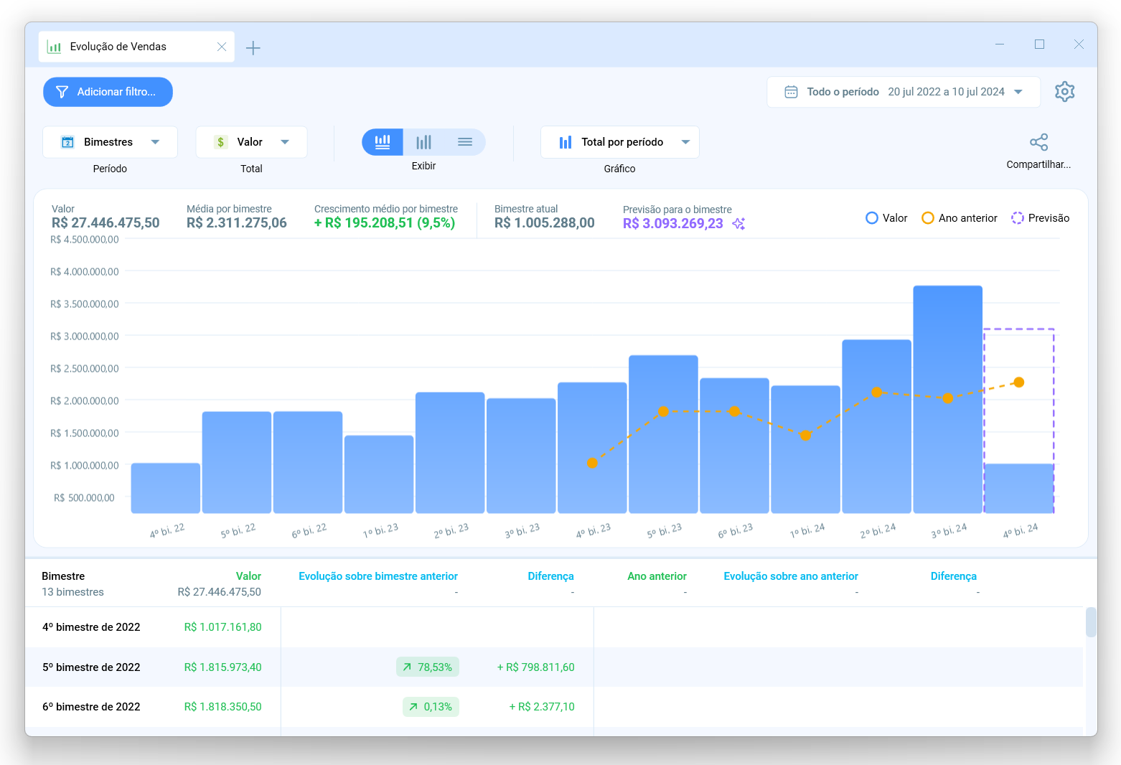The width and height of the screenshot is (1121, 765).
Task: Click value R$ 1.815.973,40
Action: pos(222,667)
